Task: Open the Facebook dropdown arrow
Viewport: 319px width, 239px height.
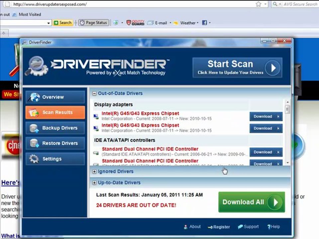Action: [x=210, y=23]
